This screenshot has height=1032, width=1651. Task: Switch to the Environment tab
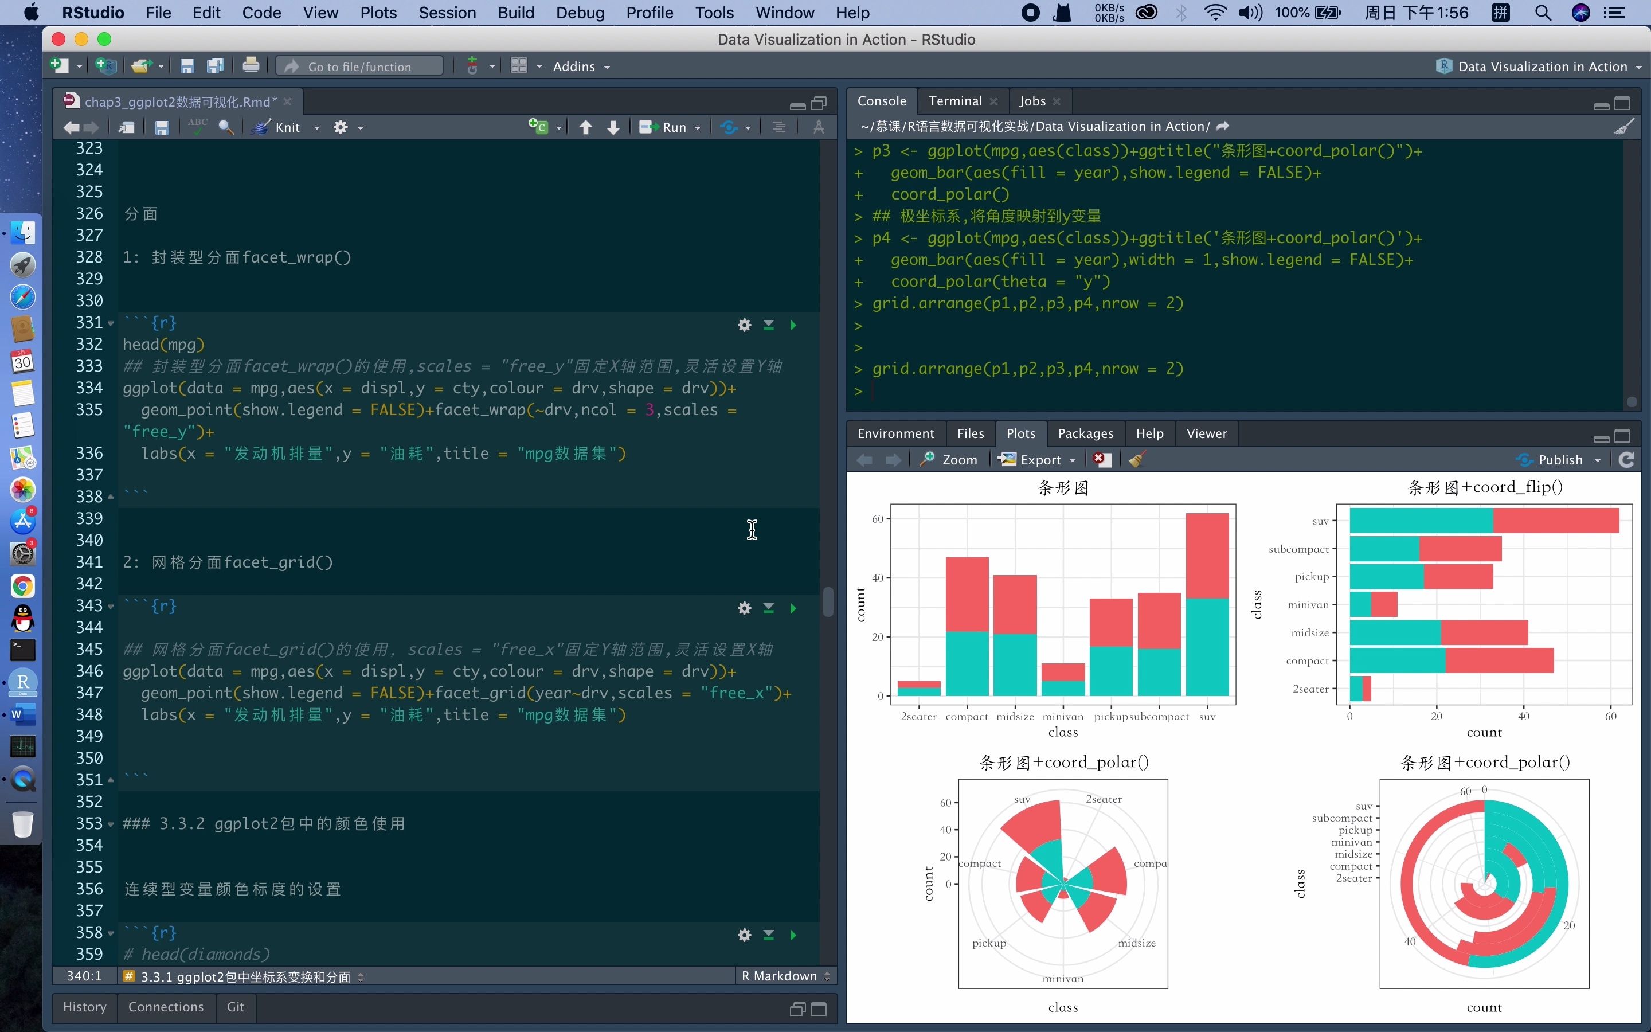pos(895,433)
